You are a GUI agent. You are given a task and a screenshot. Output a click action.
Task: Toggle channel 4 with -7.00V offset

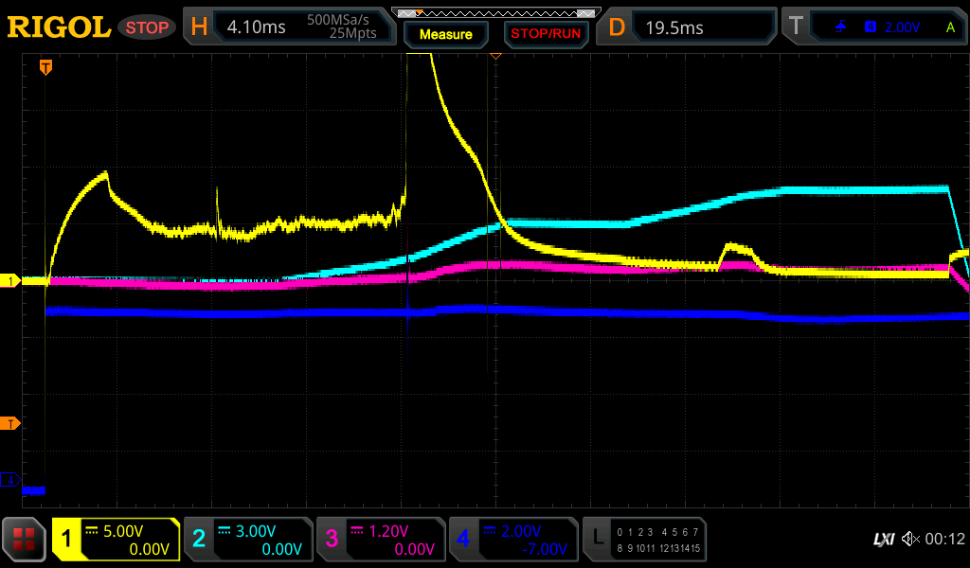click(513, 540)
